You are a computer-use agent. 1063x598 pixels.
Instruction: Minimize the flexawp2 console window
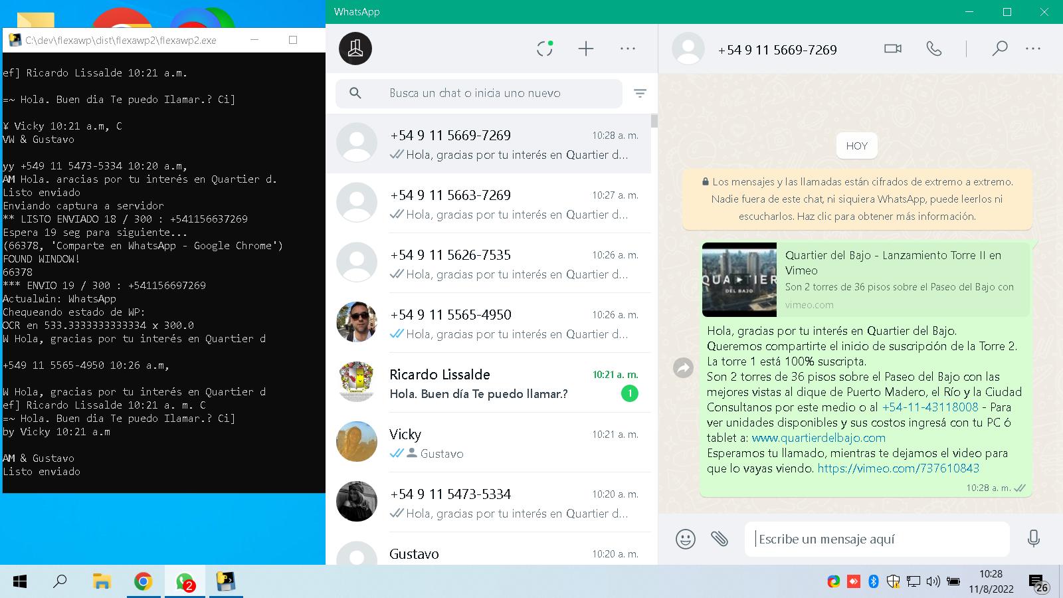click(x=254, y=40)
